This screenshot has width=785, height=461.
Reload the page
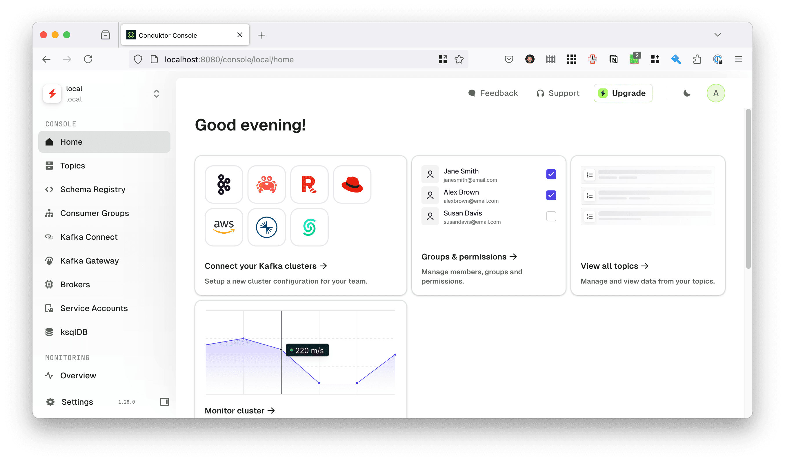88,59
